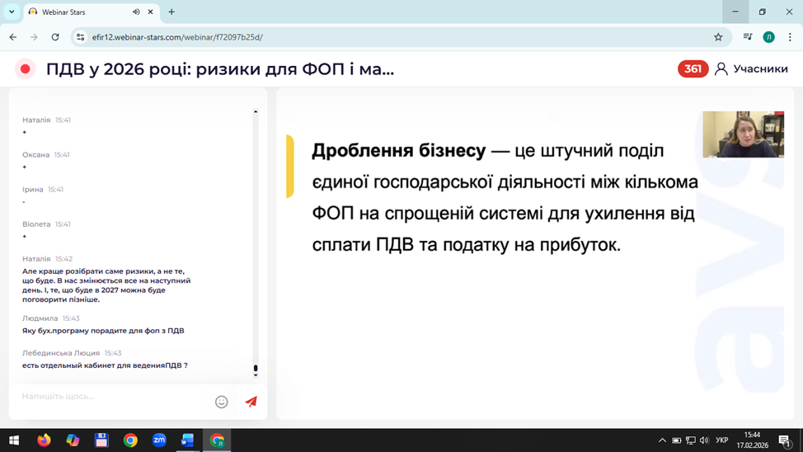Switch the УКР keyboard language indicator
The image size is (803, 452).
[722, 440]
